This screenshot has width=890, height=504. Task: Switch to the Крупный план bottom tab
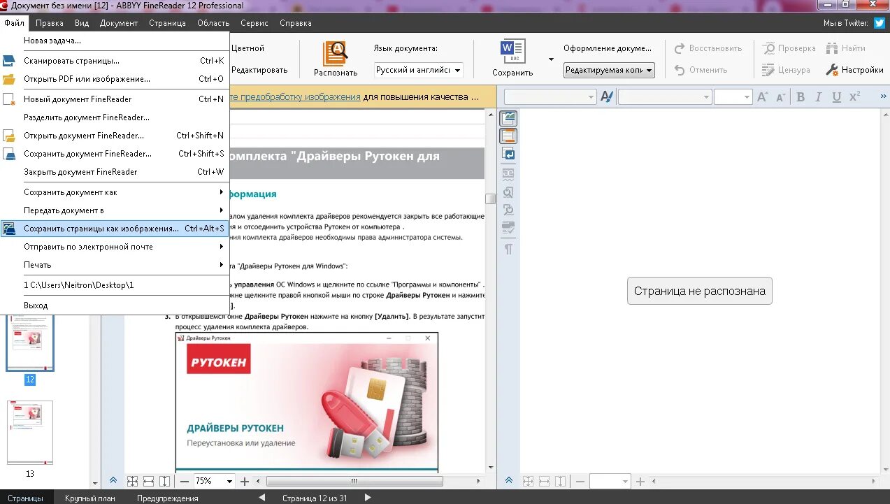89,498
